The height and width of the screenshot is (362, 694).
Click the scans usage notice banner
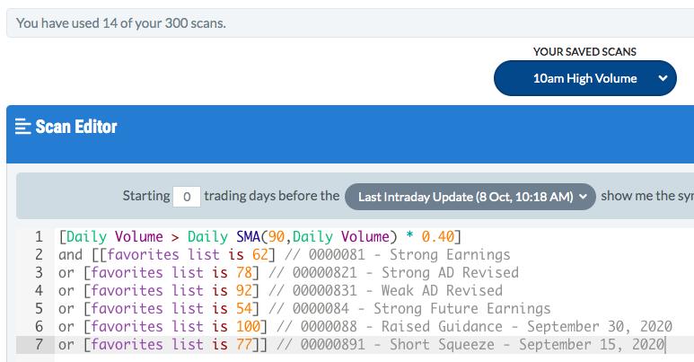tap(349, 23)
